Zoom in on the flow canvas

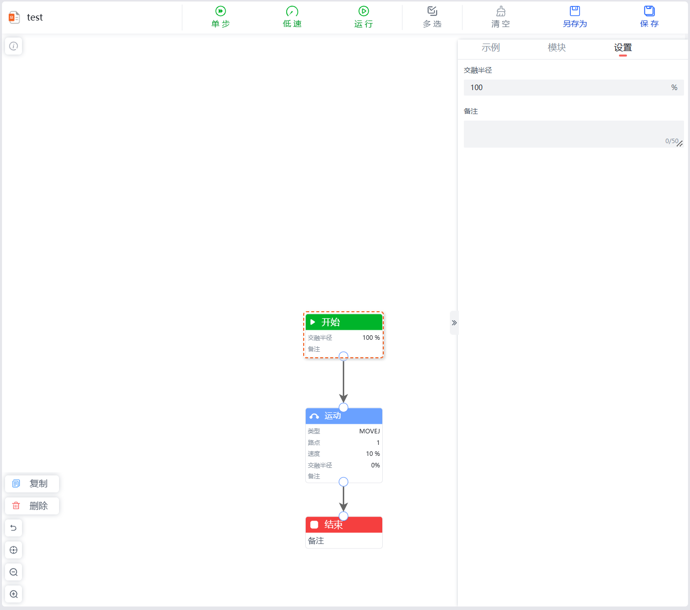click(14, 594)
